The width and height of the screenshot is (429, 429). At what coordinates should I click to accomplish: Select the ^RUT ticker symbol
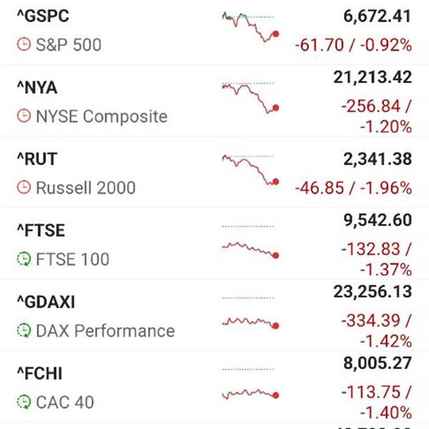tap(36, 159)
